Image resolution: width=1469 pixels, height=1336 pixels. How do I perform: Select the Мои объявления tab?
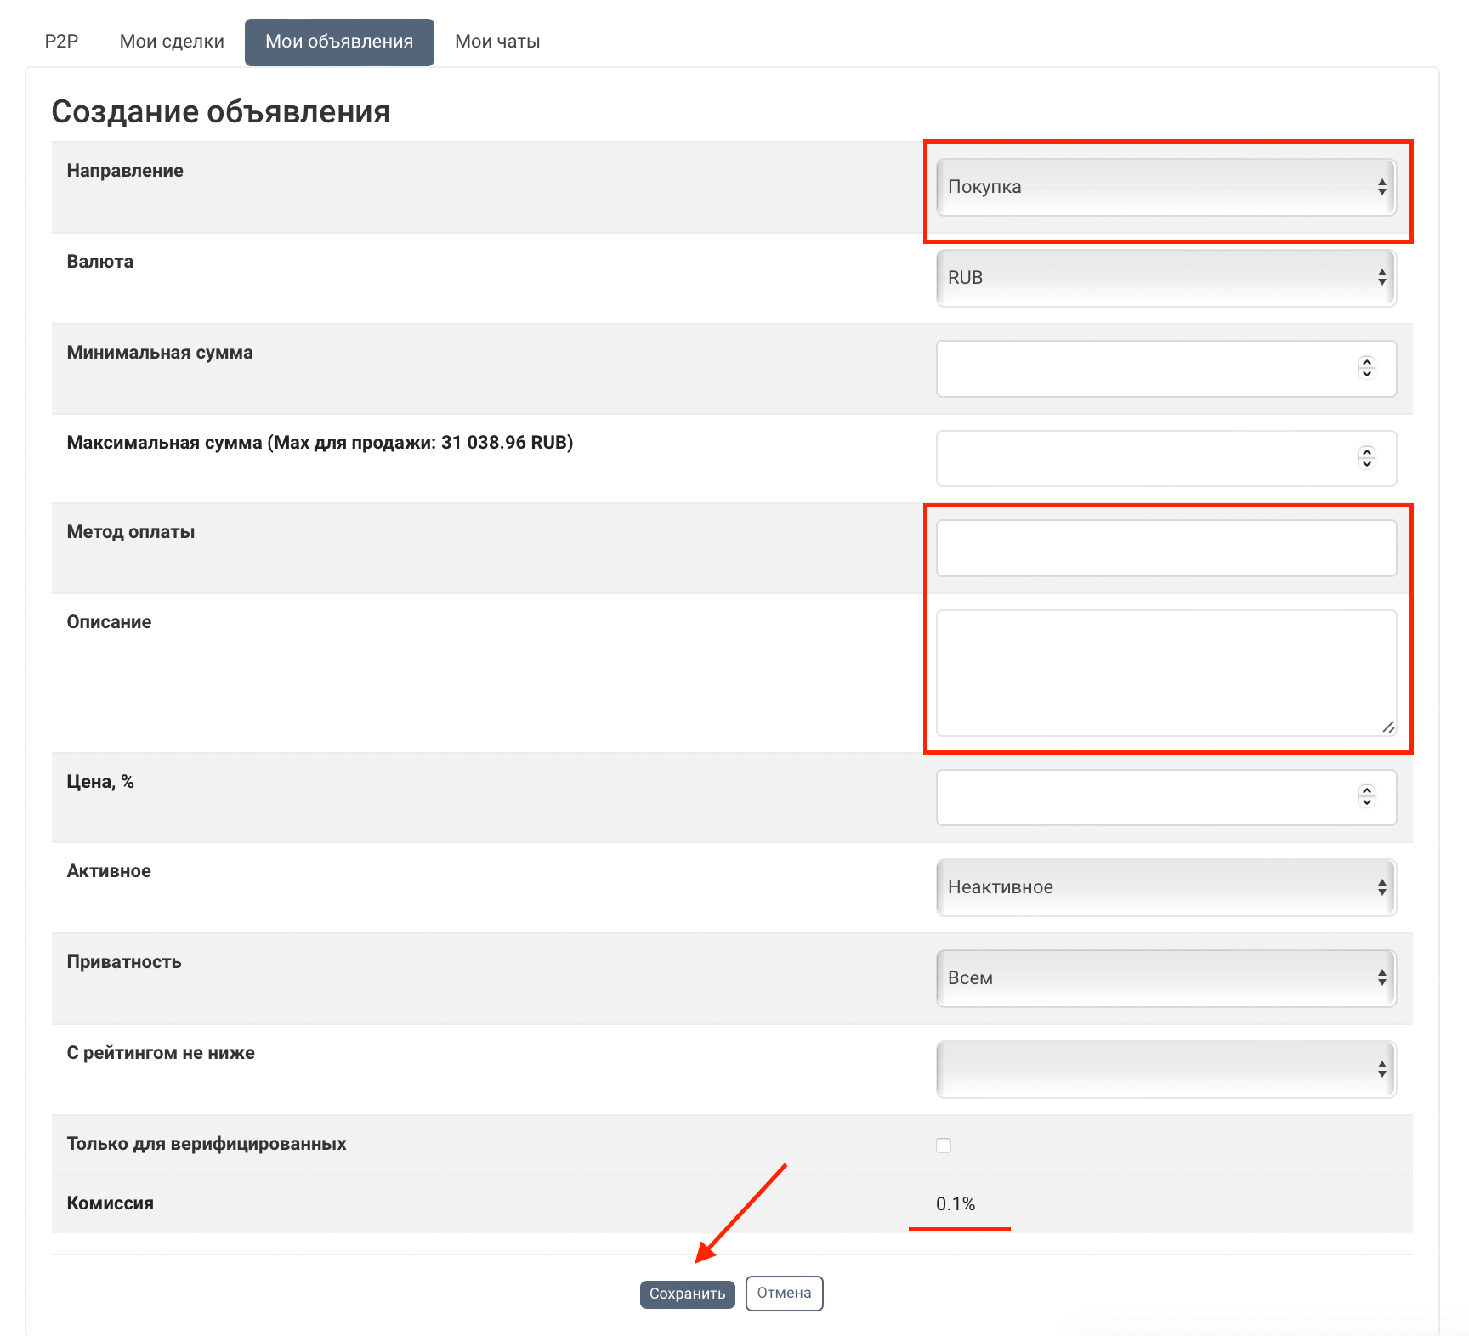pyautogui.click(x=339, y=42)
